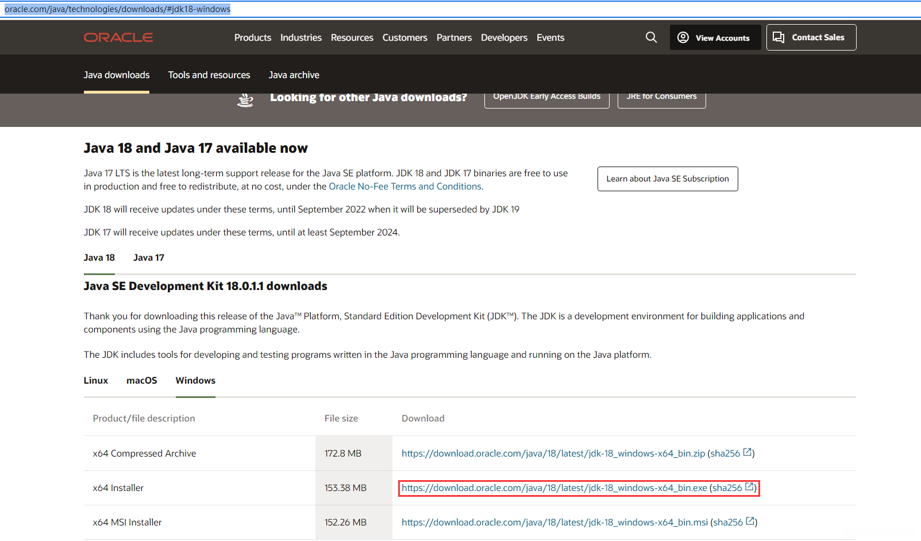Select the Windows downloads tab

[x=195, y=380]
